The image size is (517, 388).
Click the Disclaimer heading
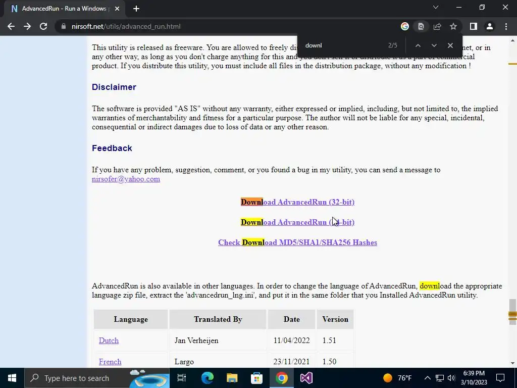pyautogui.click(x=114, y=87)
